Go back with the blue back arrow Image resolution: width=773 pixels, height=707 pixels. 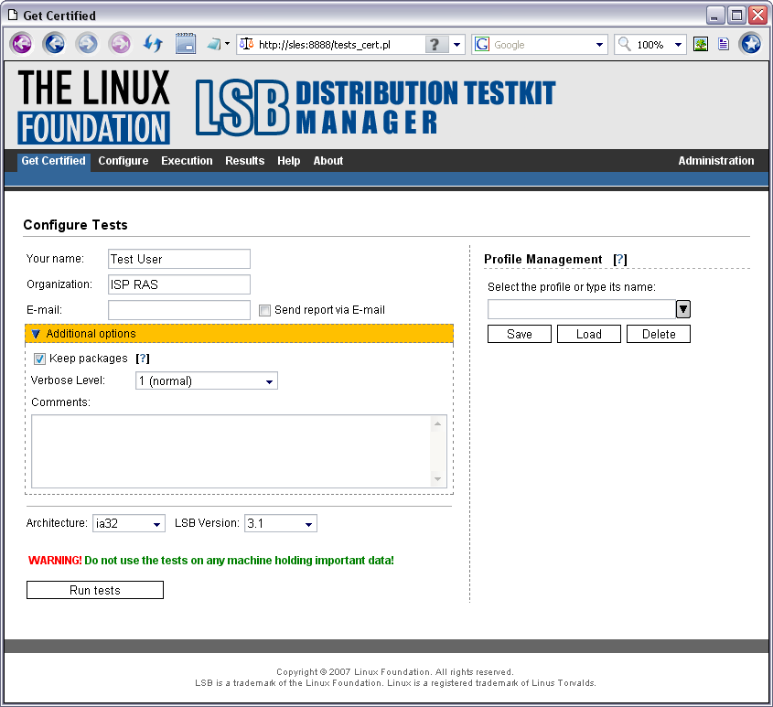pos(54,45)
